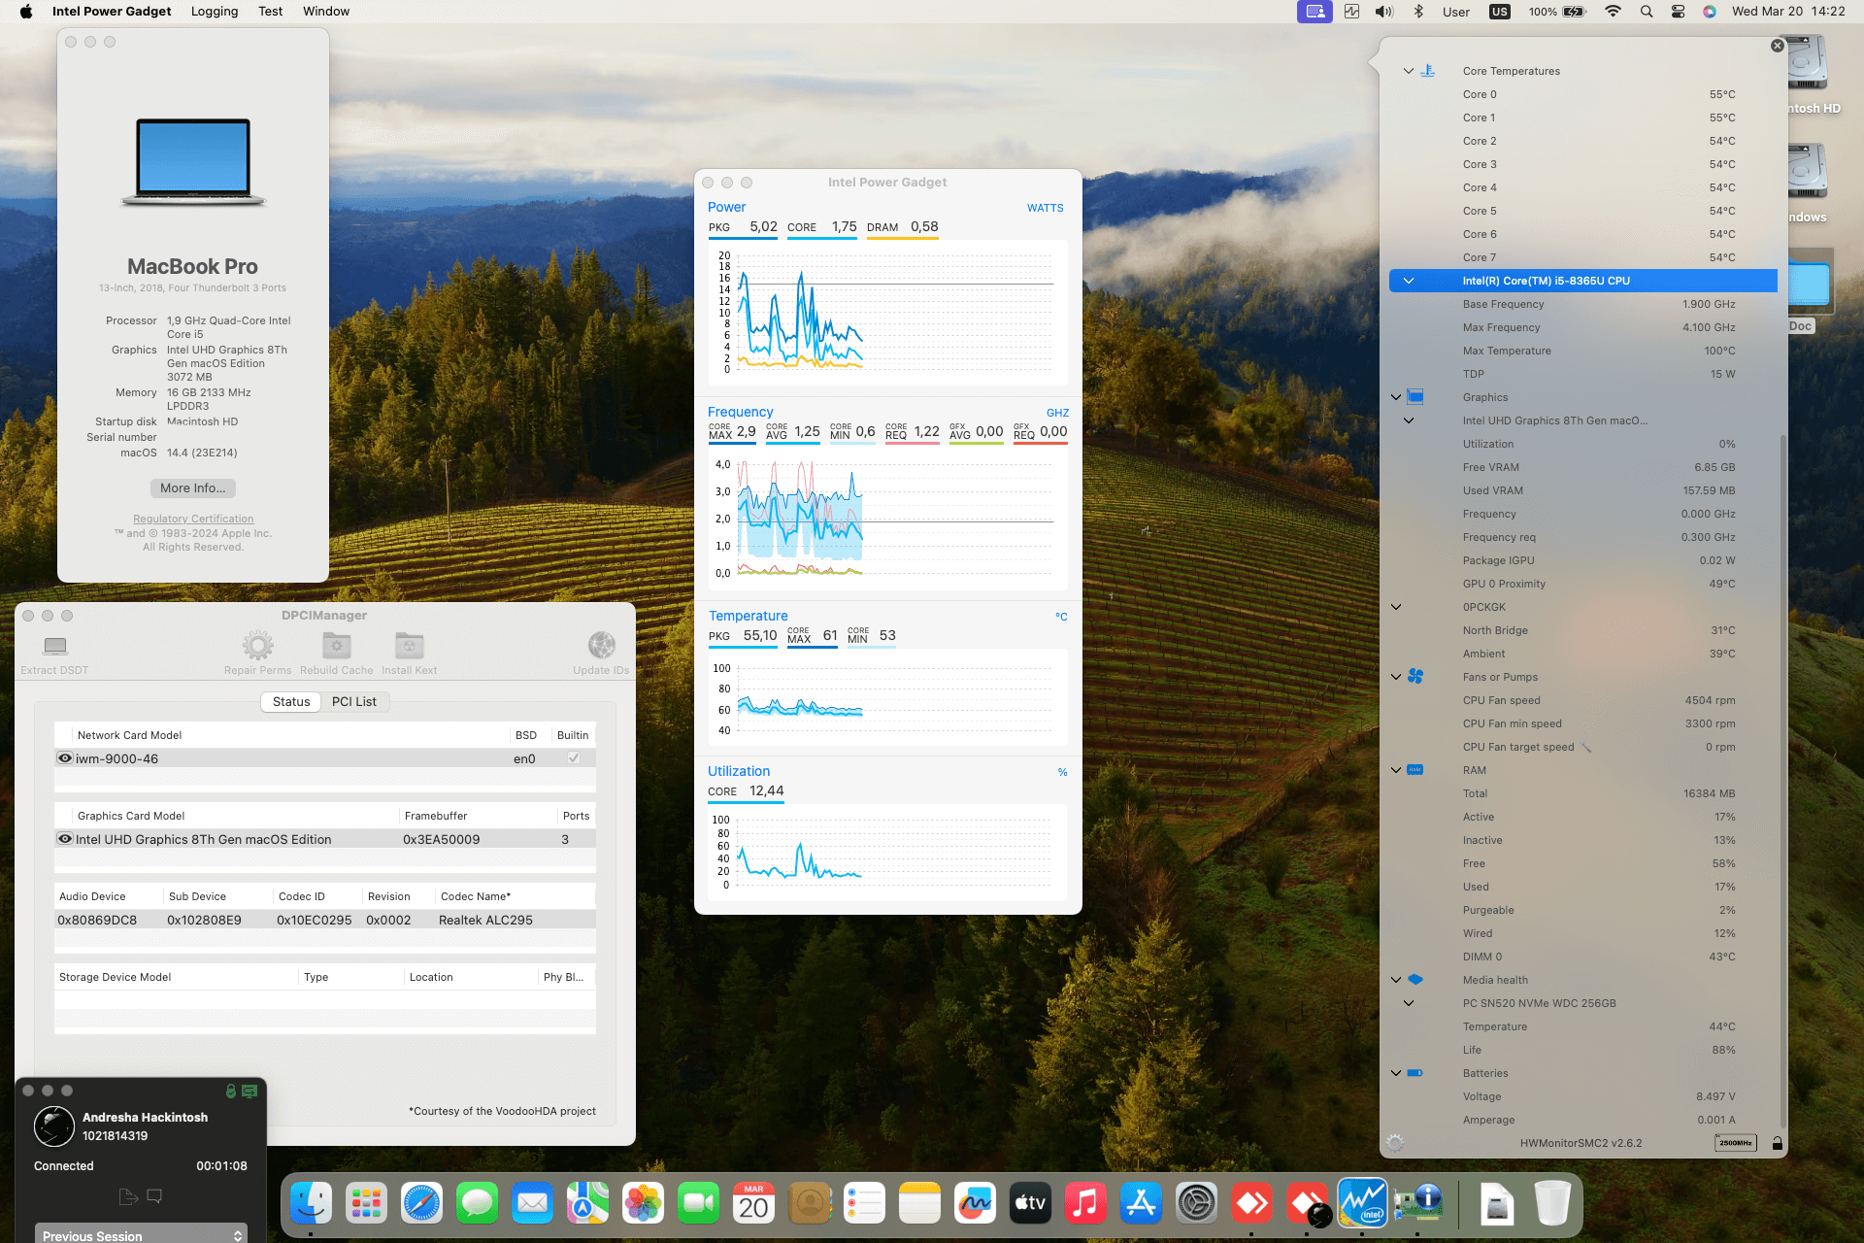The height and width of the screenshot is (1243, 1864).
Task: Collapse Intel(R) Core(TM) i5-8365U CPU section
Action: click(1408, 281)
